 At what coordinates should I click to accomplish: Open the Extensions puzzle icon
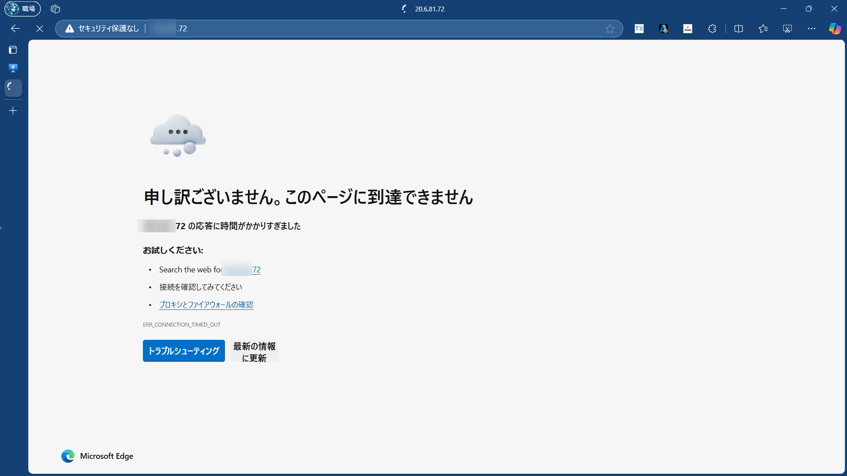(x=712, y=29)
